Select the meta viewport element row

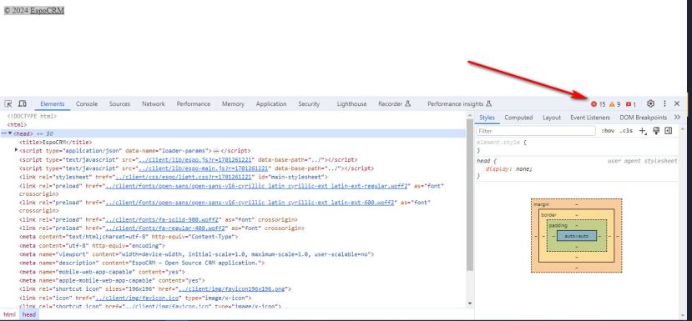click(x=233, y=254)
